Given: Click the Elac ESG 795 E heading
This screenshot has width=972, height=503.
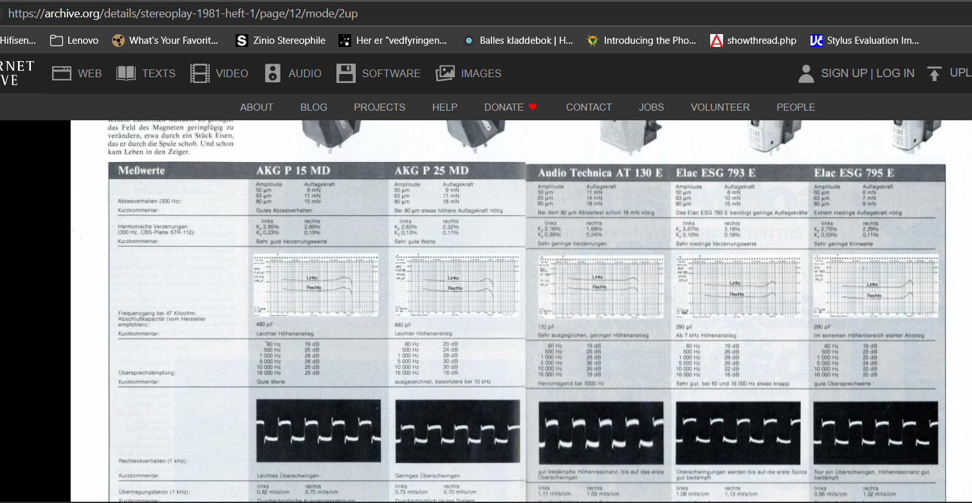Looking at the screenshot, I should 854,173.
